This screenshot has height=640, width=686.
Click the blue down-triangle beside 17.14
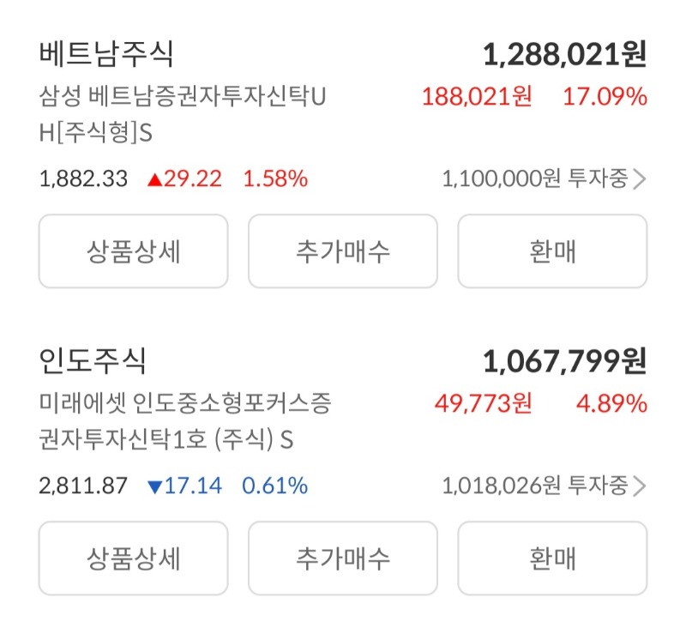point(155,486)
